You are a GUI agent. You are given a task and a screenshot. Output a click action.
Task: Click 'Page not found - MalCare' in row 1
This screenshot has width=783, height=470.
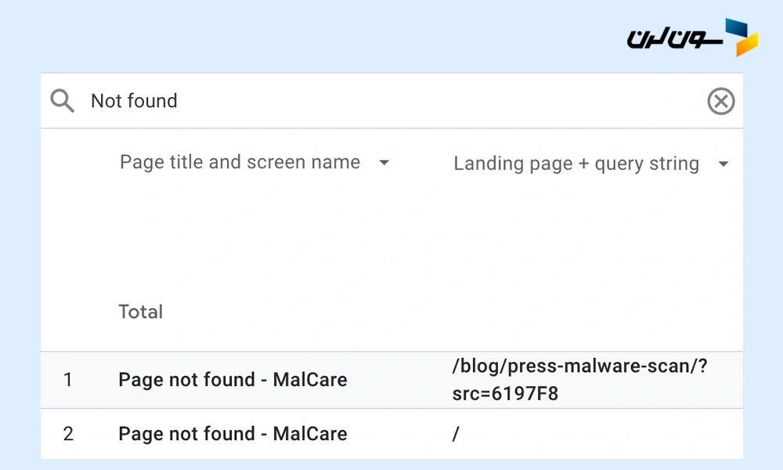(x=233, y=380)
